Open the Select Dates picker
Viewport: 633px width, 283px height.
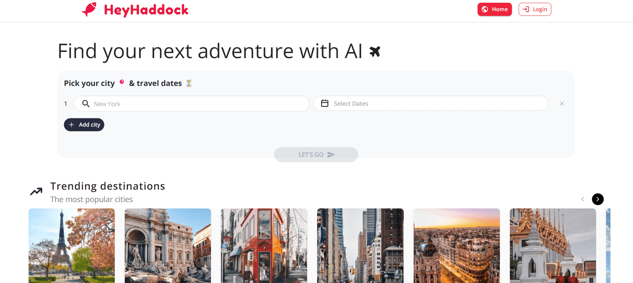tap(431, 103)
